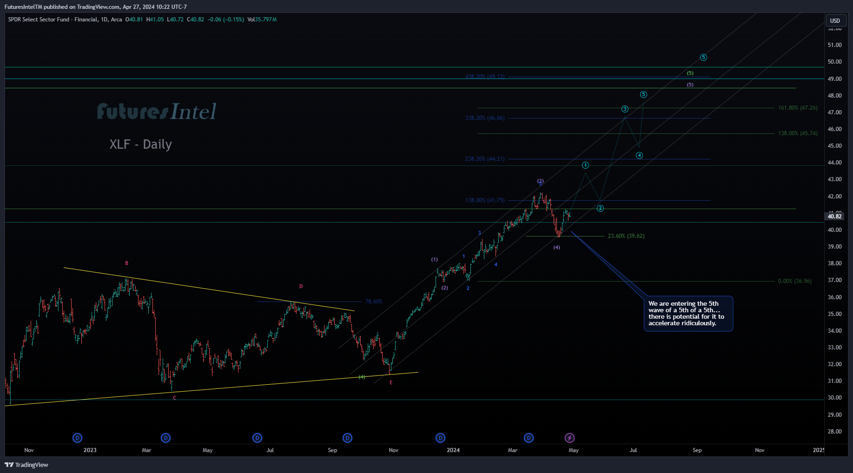The width and height of the screenshot is (853, 473).
Task: Click the current price label 40.82
Action: [835, 216]
